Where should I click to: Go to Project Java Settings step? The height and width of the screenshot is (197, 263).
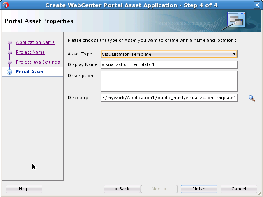[x=38, y=62]
